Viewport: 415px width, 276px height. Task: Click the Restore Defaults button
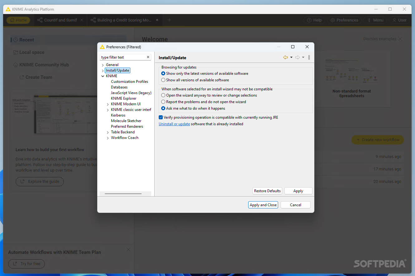coord(267,191)
